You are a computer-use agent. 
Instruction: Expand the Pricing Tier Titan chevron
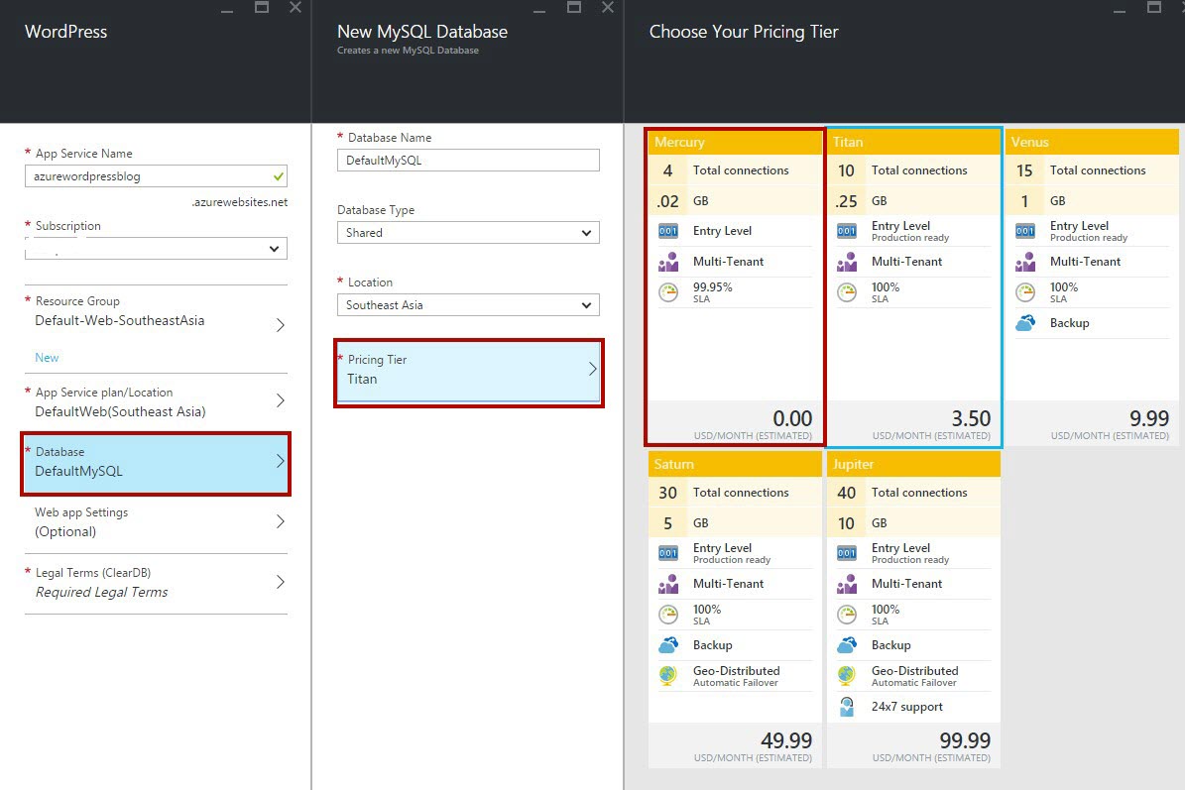(x=593, y=369)
